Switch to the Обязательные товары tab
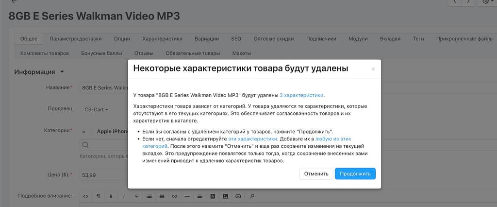 [193, 53]
